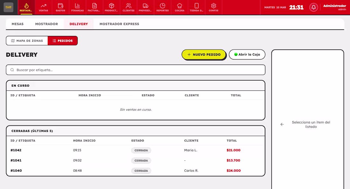Viewport: 350px width, 189px height.
Task: Select closed order #1040
Action: click(x=136, y=171)
